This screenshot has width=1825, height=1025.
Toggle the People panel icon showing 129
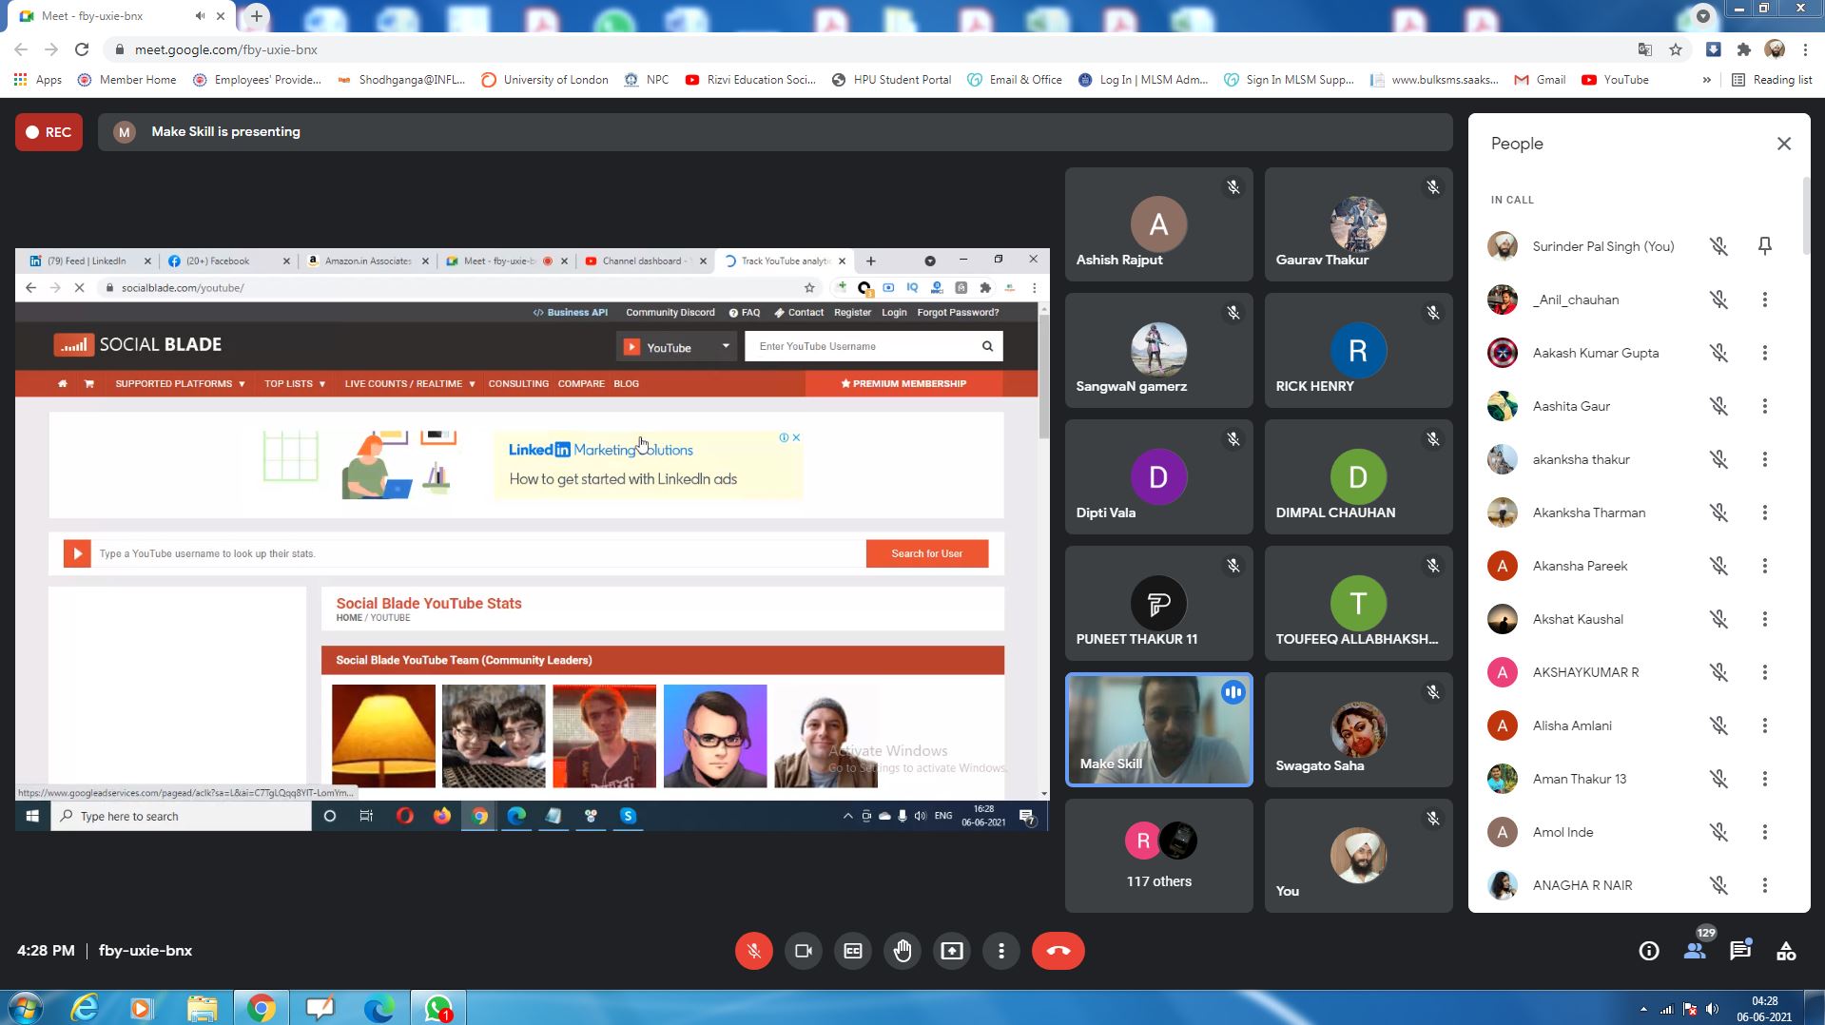pyautogui.click(x=1696, y=949)
